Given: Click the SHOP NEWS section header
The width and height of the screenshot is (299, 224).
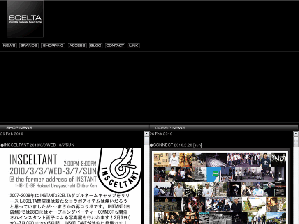Looking at the screenshot, I should (x=74, y=128).
